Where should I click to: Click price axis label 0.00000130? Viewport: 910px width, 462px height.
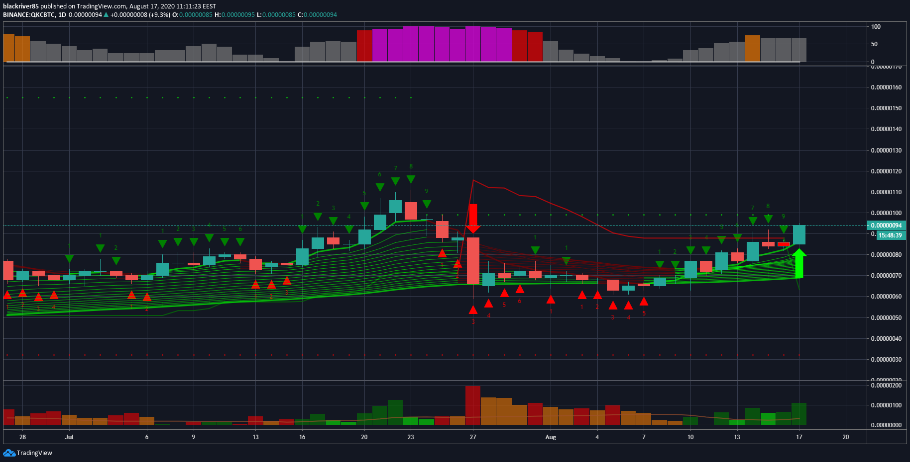(x=886, y=151)
